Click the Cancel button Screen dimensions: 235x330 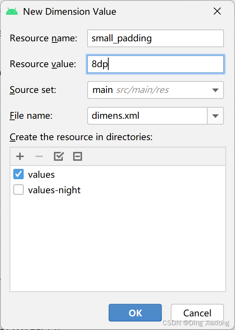(197, 313)
